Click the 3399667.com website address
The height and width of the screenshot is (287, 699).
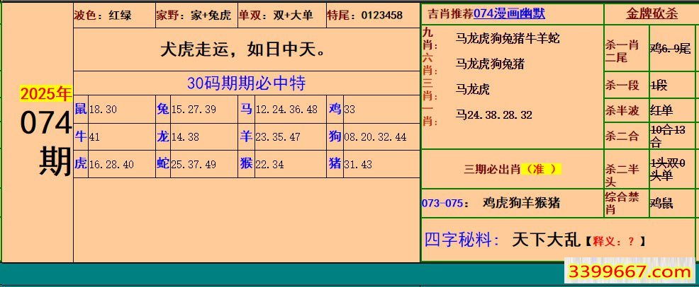(x=627, y=272)
